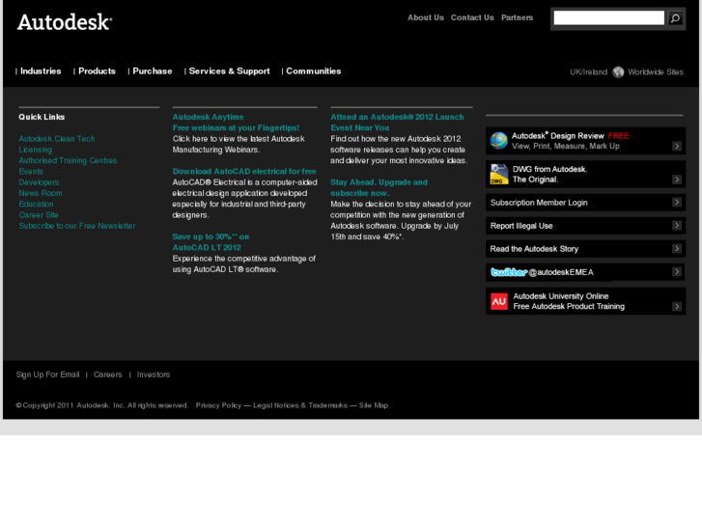Click the DWG file icon
Viewport: 702px width, 526px height.
click(x=499, y=174)
